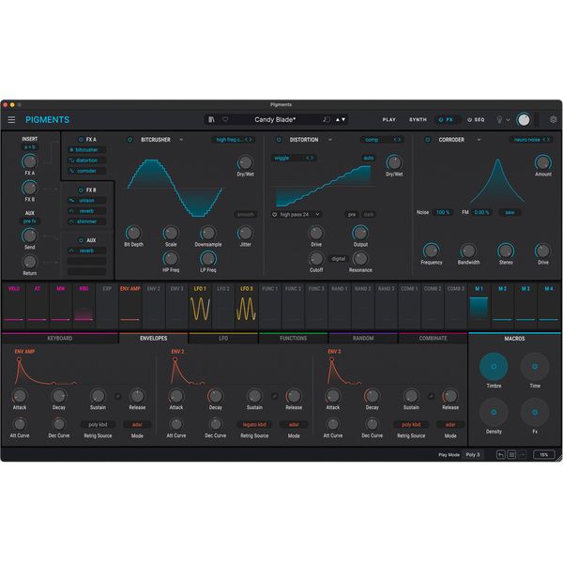Open the hamburger main menu

[x=11, y=120]
